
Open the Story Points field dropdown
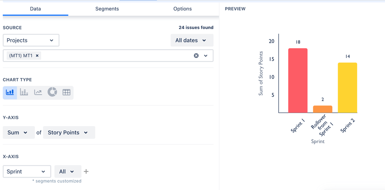(x=69, y=132)
